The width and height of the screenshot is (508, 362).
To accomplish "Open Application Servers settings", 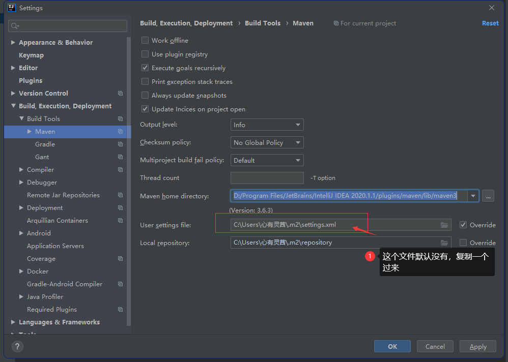I will click(55, 246).
